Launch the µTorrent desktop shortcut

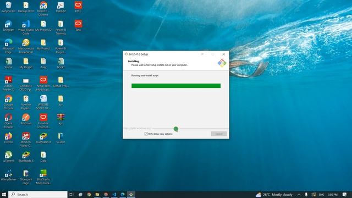8,156
